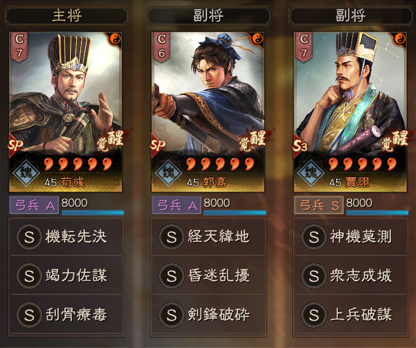Click the 覚醒 awakening stamp on 荀彧's card
Screen dimensions: 416x348
pos(111,141)
